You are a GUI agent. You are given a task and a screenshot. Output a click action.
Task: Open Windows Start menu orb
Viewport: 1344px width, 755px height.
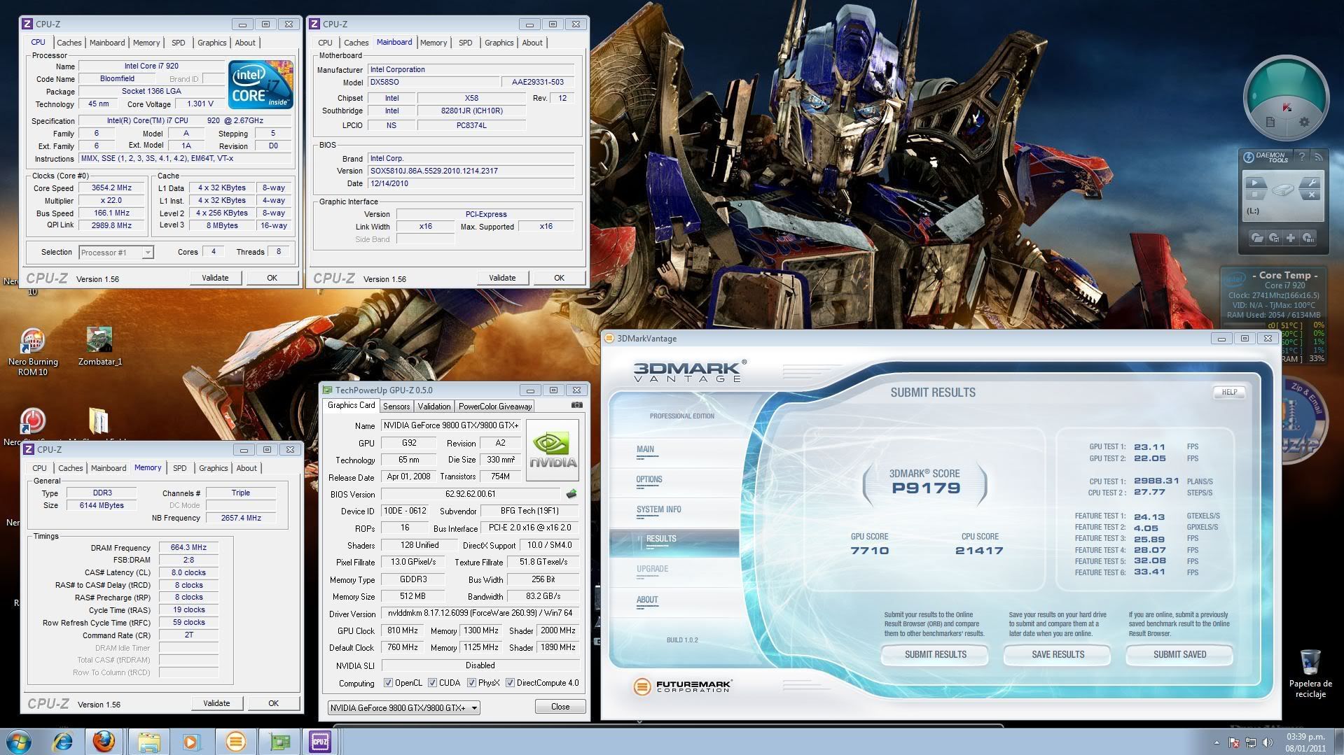tap(19, 741)
